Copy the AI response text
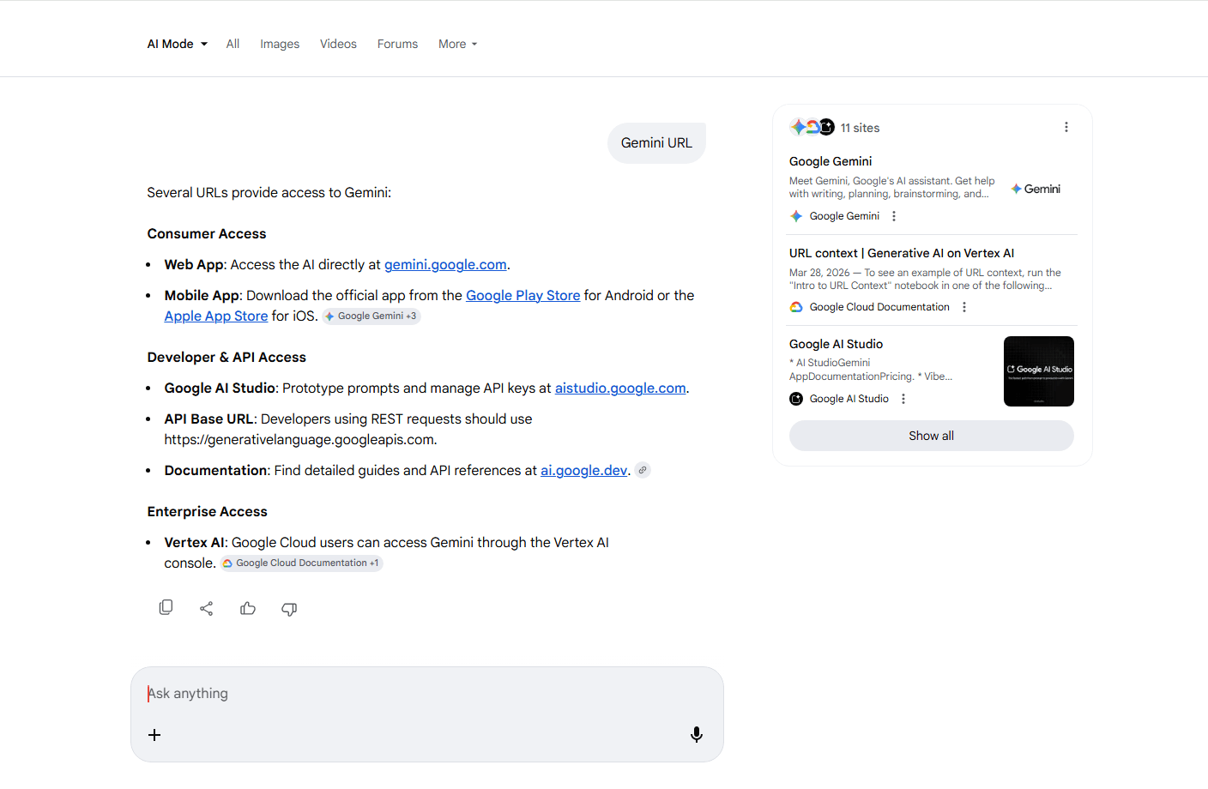1208x789 pixels. (x=166, y=607)
